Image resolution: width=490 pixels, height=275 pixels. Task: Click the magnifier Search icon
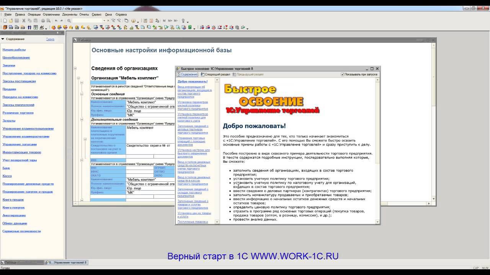pyautogui.click(x=69, y=21)
